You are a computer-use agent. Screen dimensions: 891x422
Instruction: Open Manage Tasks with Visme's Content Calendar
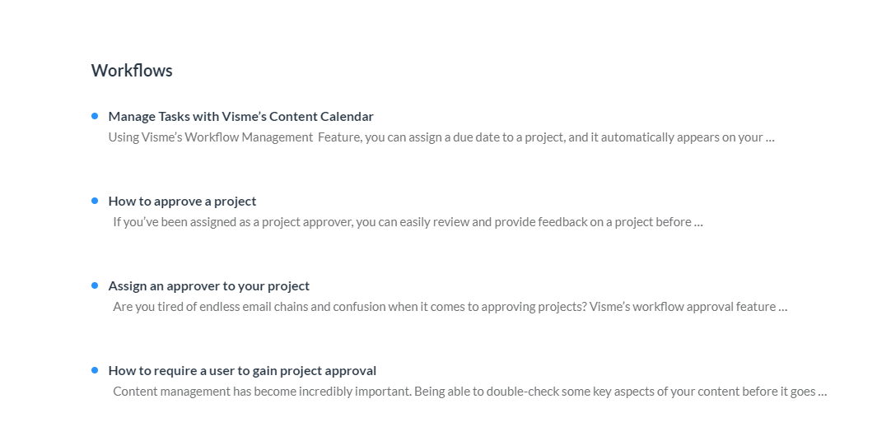click(x=240, y=117)
